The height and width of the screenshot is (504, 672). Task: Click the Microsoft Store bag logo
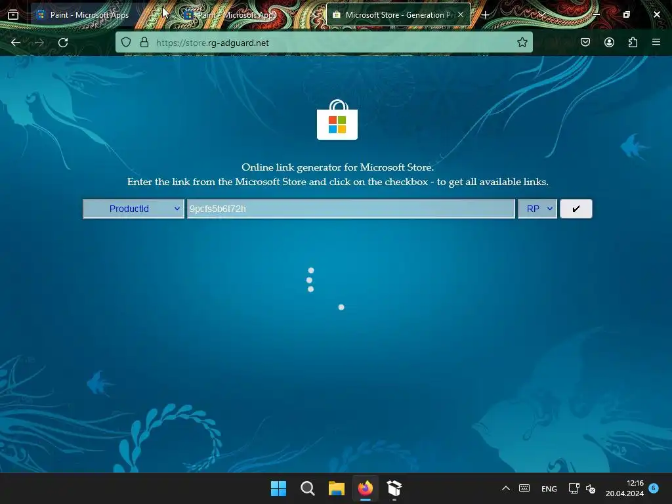point(337,119)
